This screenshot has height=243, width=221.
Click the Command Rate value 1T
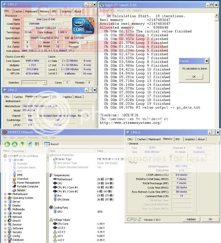tap(181, 196)
